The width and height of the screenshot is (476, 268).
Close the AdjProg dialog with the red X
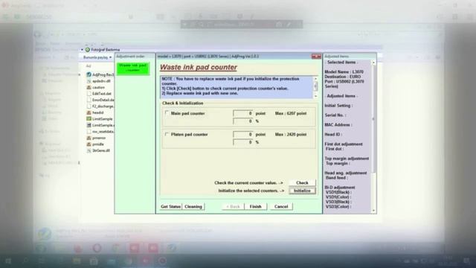[316, 57]
